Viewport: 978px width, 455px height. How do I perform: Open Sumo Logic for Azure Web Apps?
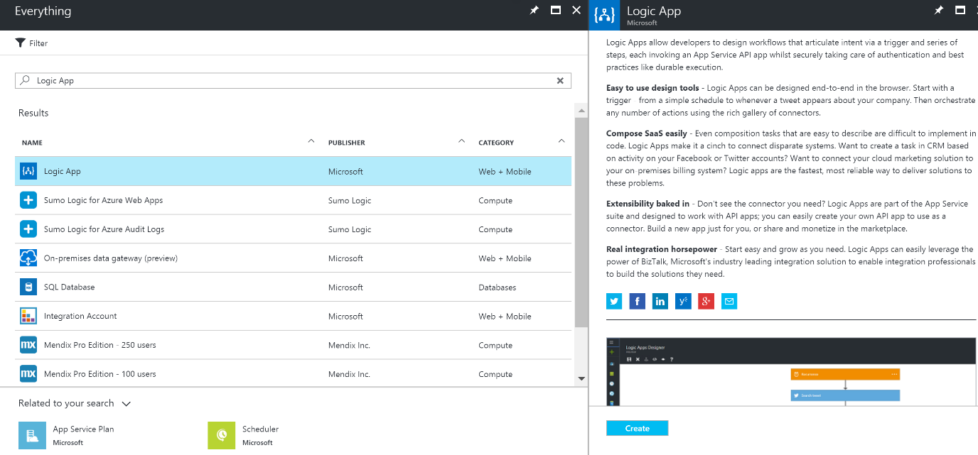[103, 200]
